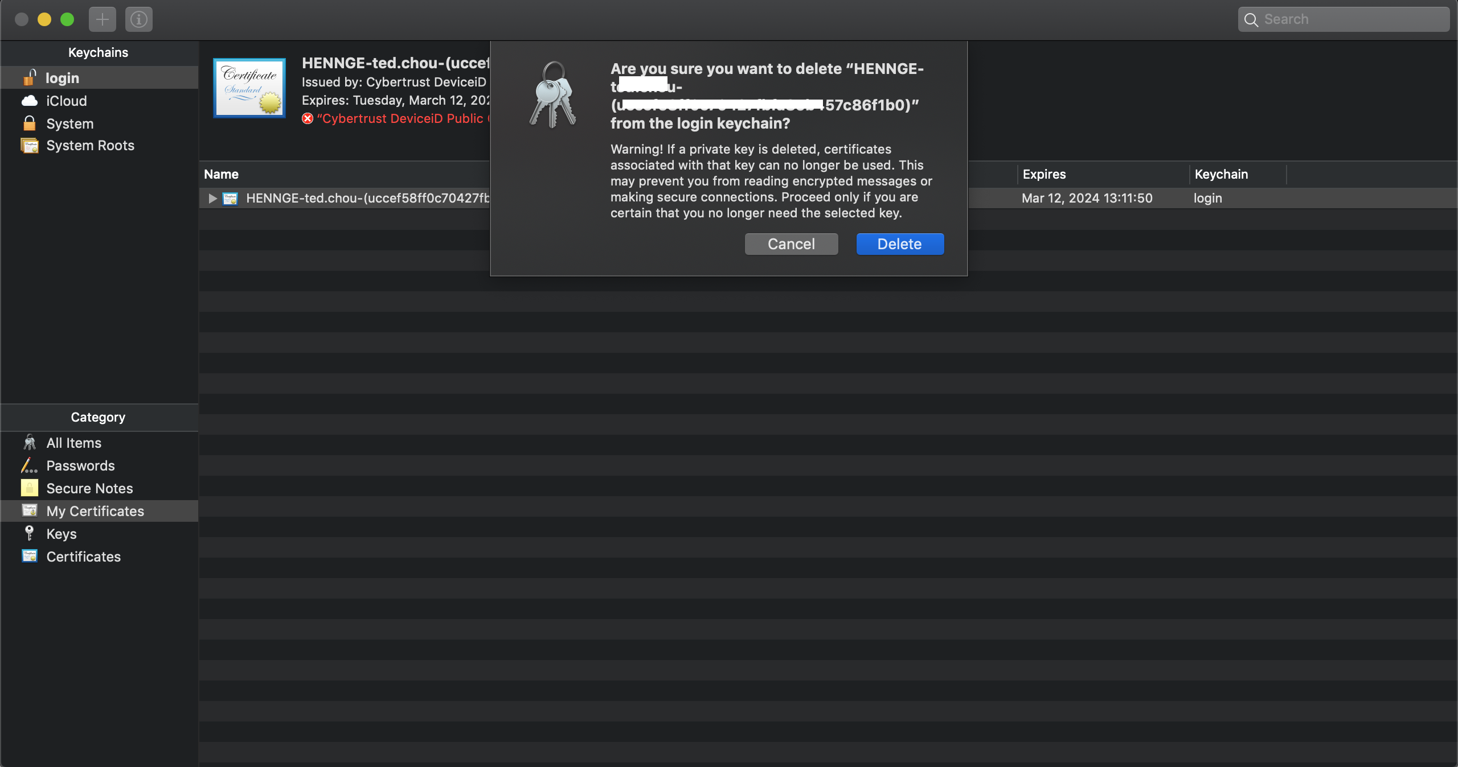Image resolution: width=1458 pixels, height=767 pixels.
Task: Click the Expires Tuesday, March 12 line
Action: (396, 100)
